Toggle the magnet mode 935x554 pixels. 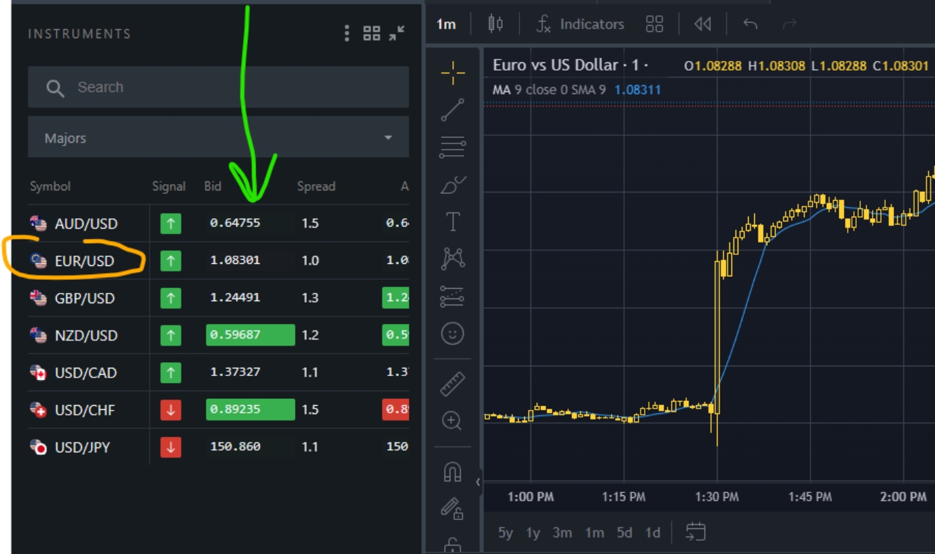click(452, 472)
